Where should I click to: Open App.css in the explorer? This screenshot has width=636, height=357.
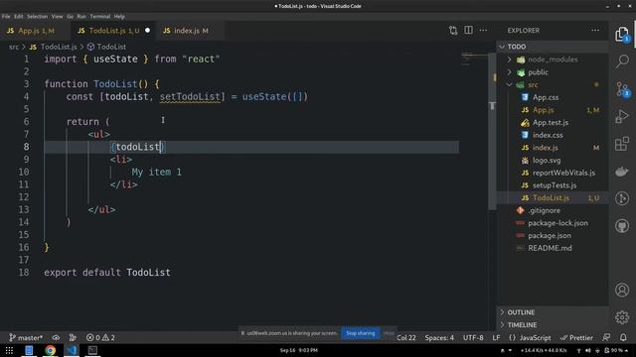click(x=553, y=97)
